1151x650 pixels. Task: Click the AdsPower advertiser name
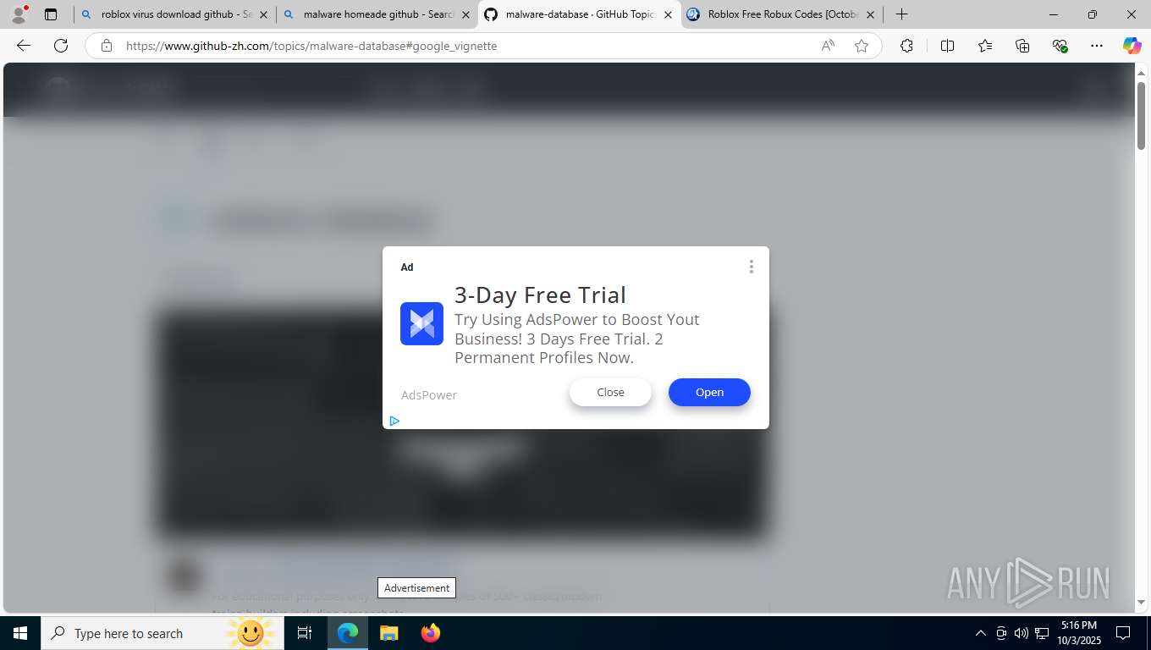pyautogui.click(x=429, y=395)
